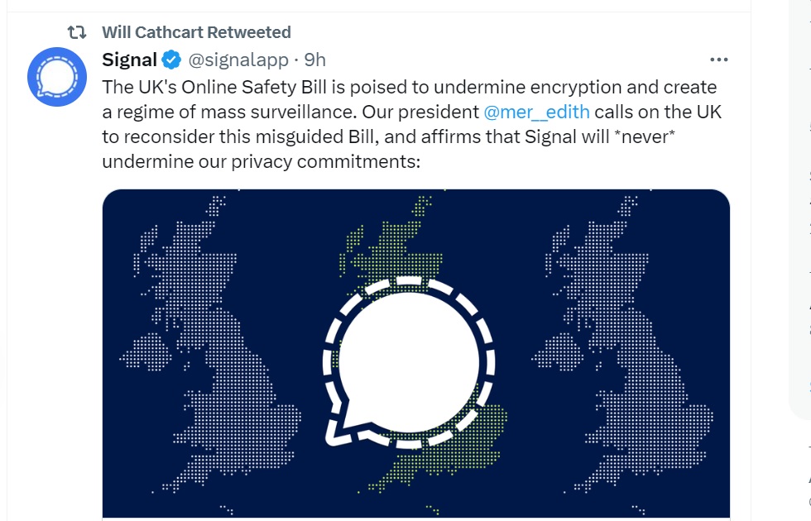
Task: Open the @signalapp handle
Action: point(238,60)
